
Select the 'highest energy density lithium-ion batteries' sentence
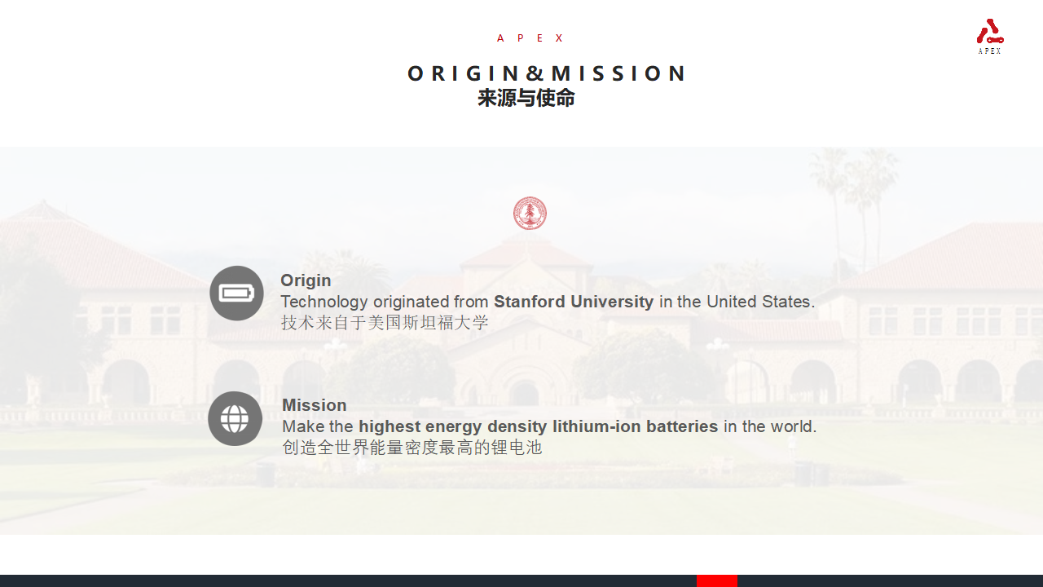549,426
